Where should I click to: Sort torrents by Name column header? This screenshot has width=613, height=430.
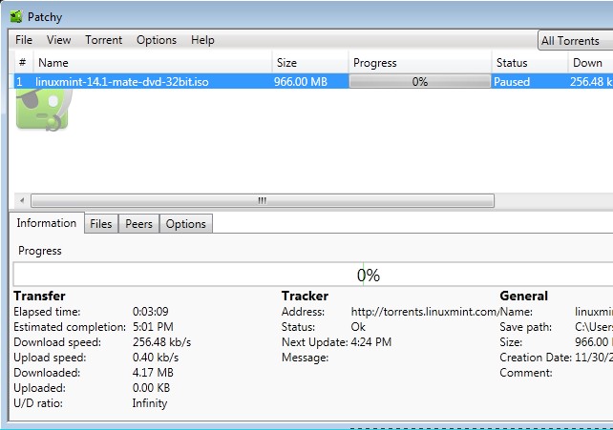point(153,62)
